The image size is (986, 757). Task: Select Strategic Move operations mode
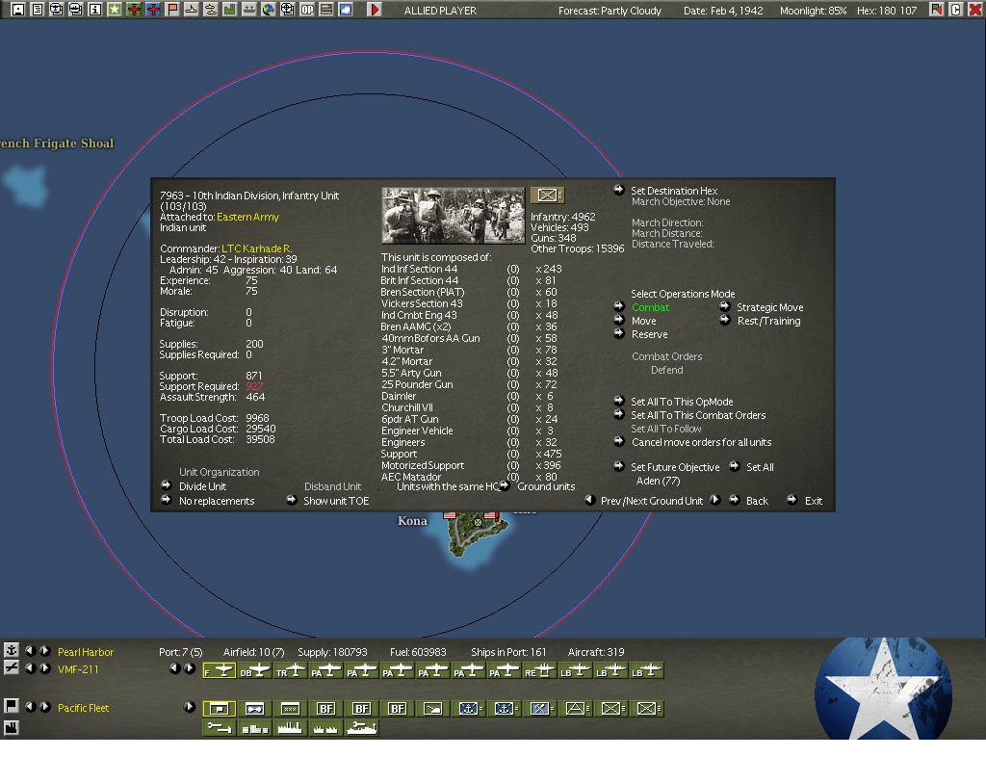(x=769, y=307)
